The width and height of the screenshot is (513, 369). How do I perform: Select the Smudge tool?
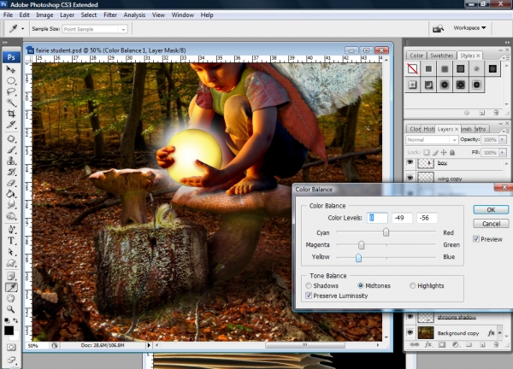click(11, 205)
